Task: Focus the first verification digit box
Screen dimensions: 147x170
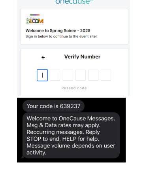Action: (x=42, y=75)
